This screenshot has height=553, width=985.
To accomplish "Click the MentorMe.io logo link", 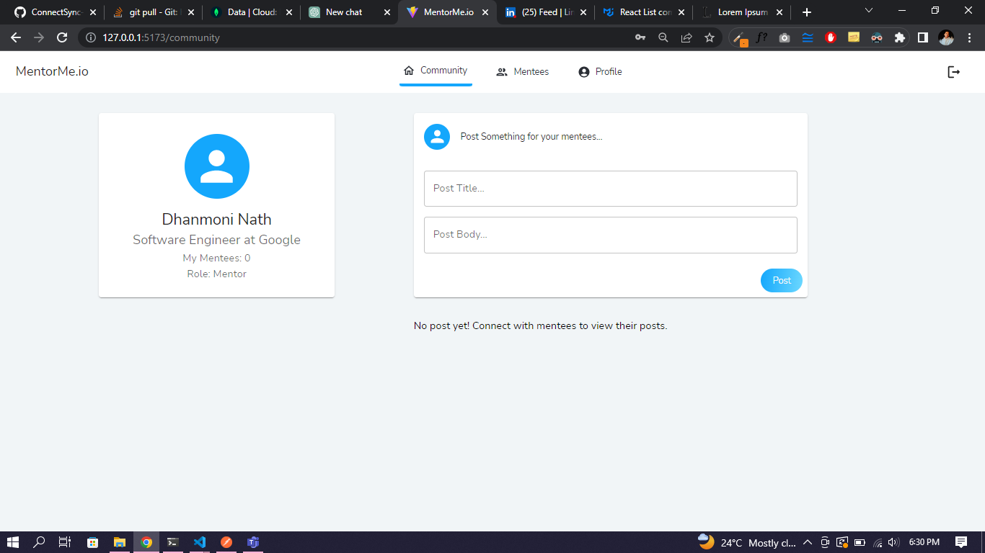I will point(51,71).
